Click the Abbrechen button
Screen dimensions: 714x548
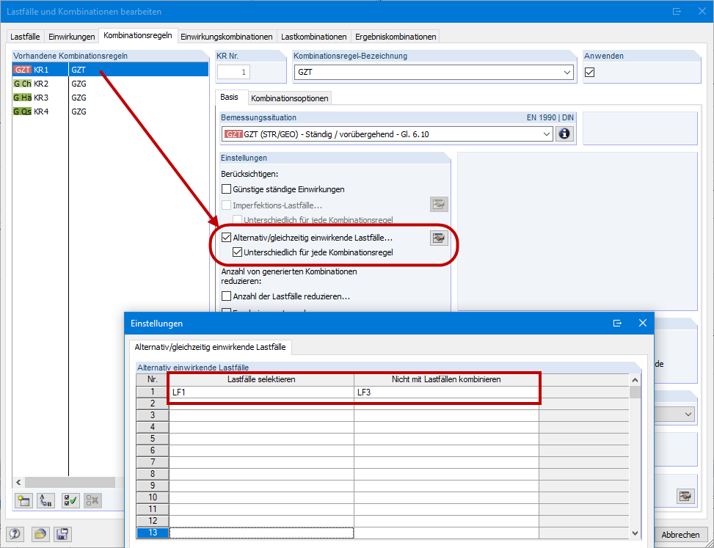pyautogui.click(x=680, y=535)
